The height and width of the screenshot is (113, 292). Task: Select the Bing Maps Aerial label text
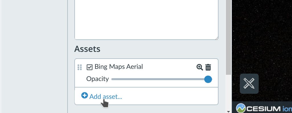coord(119,67)
